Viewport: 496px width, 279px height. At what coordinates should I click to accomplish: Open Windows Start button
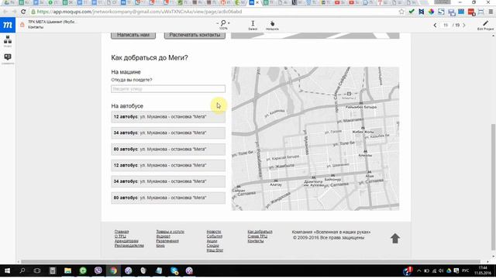[7, 270]
